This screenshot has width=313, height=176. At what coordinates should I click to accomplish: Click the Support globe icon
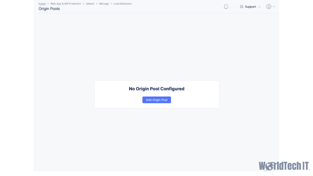click(241, 7)
